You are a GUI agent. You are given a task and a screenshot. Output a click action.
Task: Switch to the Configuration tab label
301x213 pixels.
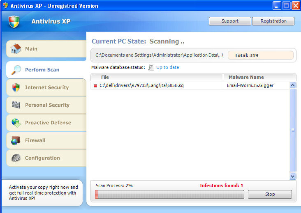(x=42, y=158)
